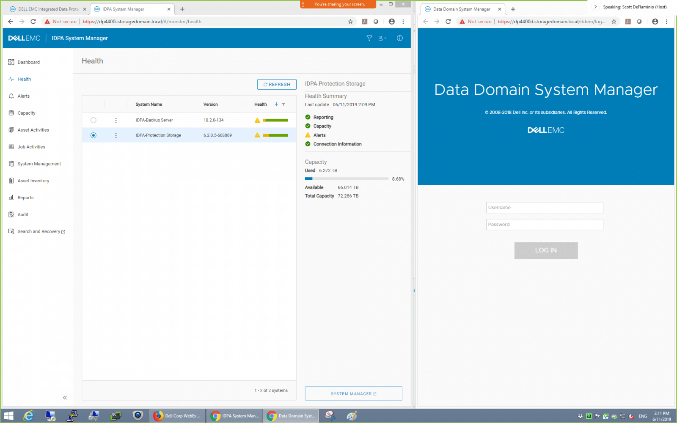Image resolution: width=677 pixels, height=423 pixels.
Task: Switch to Data Domain Syst taskbar item
Action: point(291,416)
